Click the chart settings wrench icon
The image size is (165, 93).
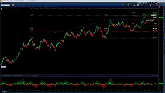(x=136, y=5)
